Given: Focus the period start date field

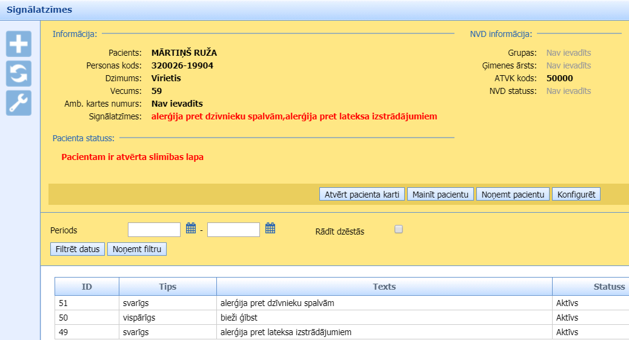Looking at the screenshot, I should [x=155, y=230].
